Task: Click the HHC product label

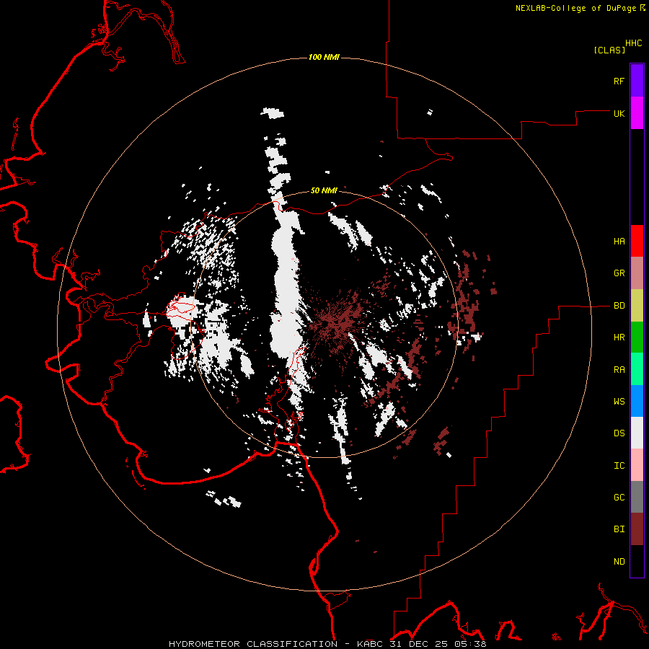Action: pos(633,43)
